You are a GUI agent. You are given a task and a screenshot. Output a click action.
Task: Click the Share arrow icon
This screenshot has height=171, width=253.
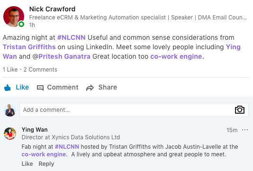90,88
